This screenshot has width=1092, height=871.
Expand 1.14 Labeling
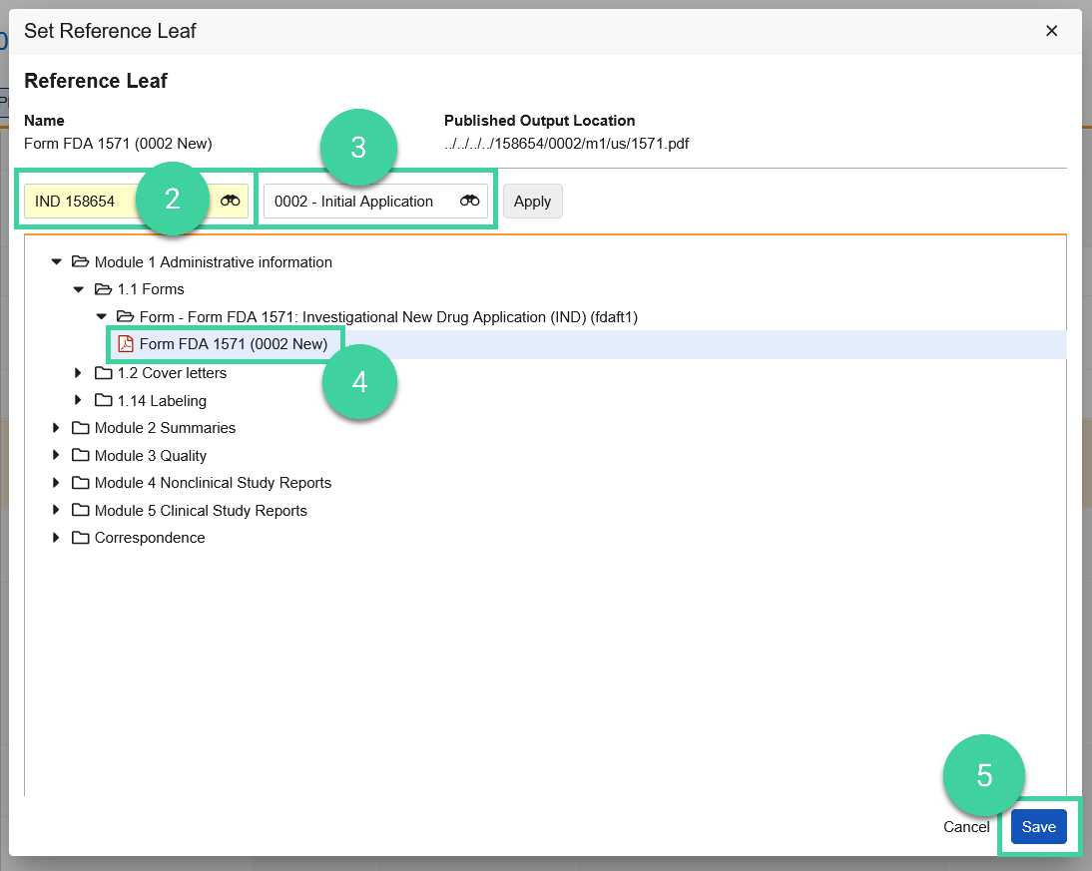click(79, 400)
